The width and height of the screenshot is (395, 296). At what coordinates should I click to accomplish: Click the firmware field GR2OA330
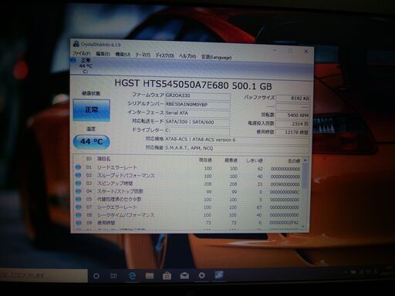click(x=197, y=96)
